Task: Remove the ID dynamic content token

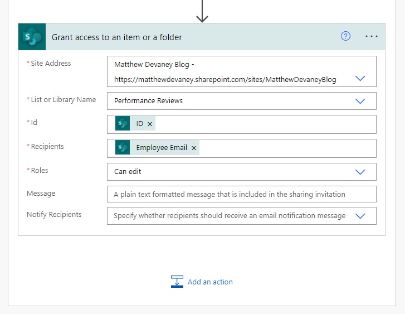Action: pos(150,124)
